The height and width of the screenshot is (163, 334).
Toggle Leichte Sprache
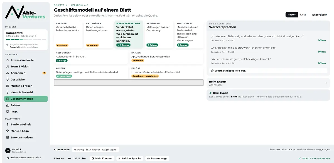pos(129,158)
